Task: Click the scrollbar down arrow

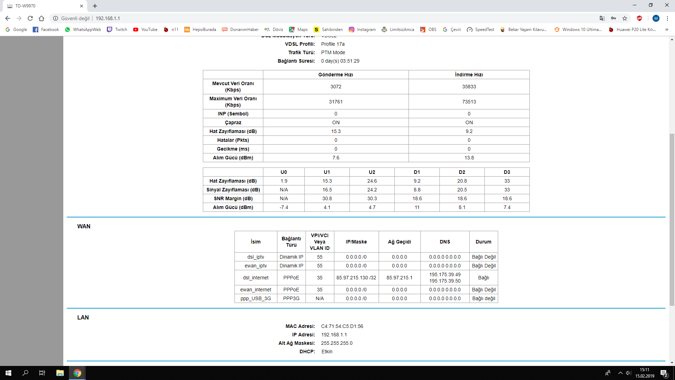Action: coord(672,363)
